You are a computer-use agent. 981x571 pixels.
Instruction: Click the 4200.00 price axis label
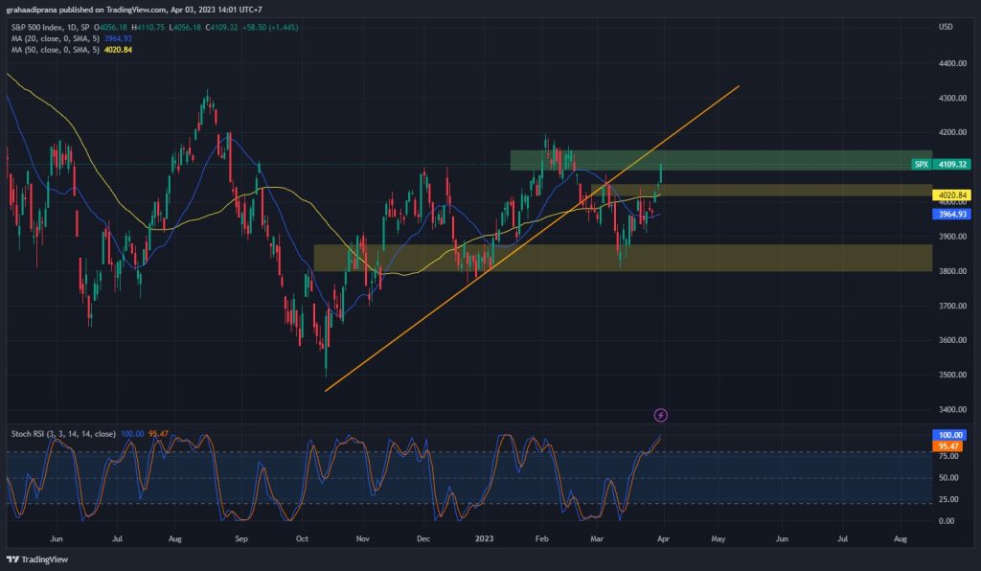click(952, 132)
